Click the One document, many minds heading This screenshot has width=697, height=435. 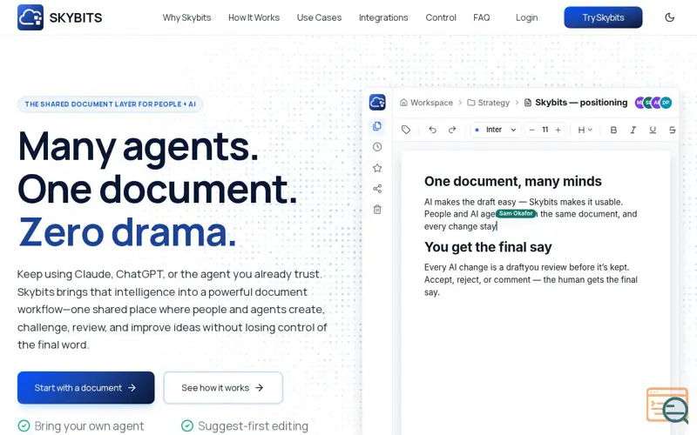(x=512, y=181)
